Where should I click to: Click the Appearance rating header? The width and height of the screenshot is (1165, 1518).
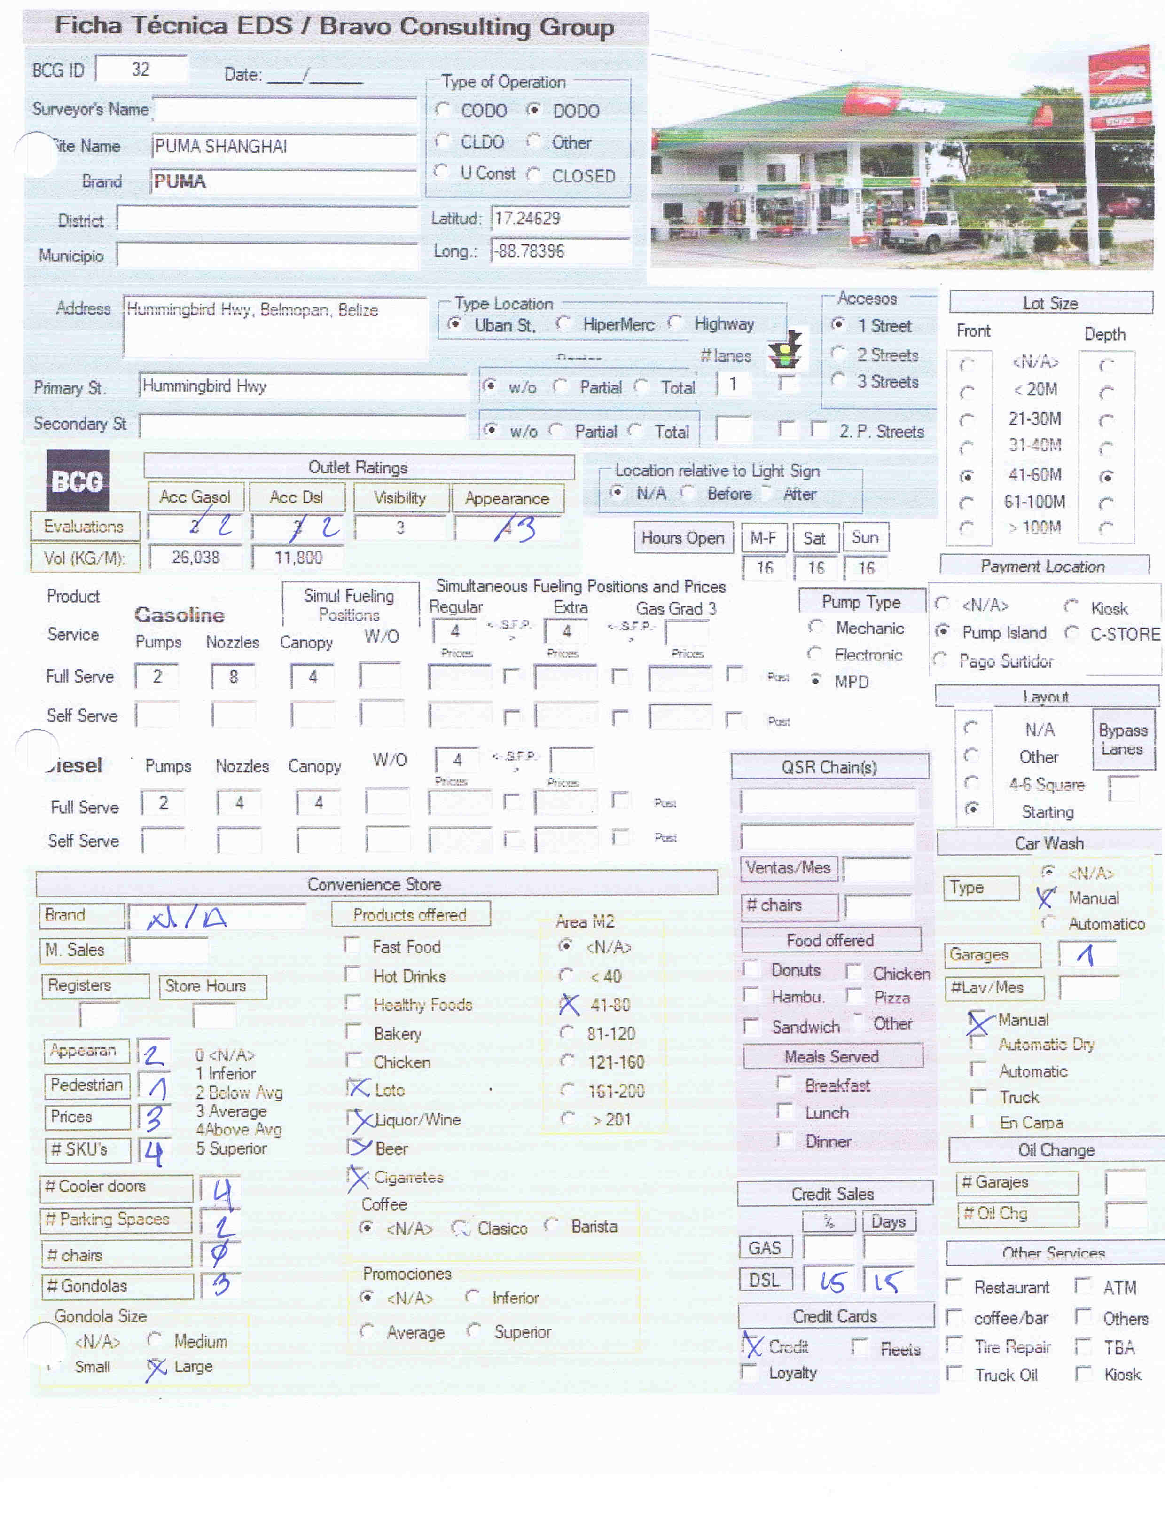coord(508,498)
